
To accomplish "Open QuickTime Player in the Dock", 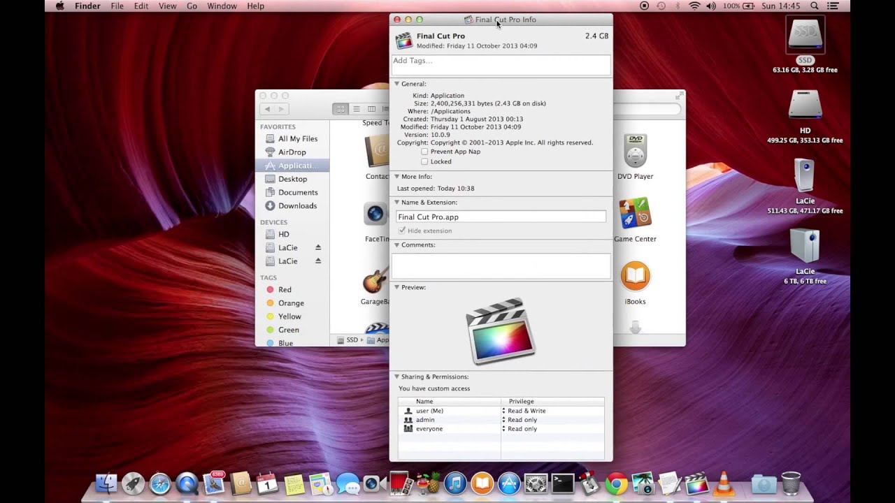I will (x=187, y=483).
